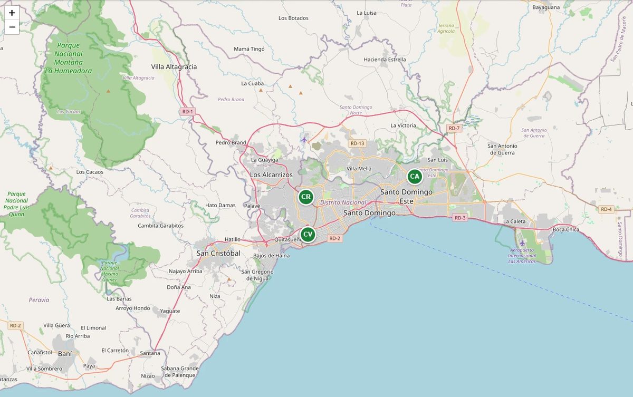Click the 'Boca Chica' label
Viewport: 633px width, 397px height.
tap(566, 229)
